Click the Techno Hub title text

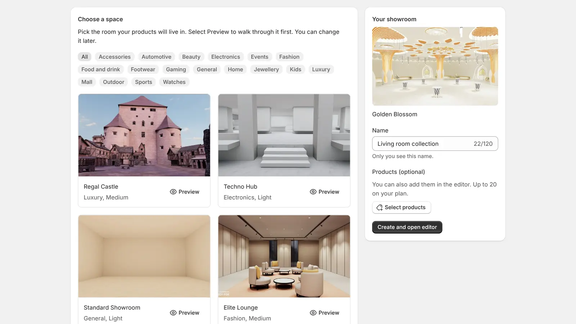240,186
